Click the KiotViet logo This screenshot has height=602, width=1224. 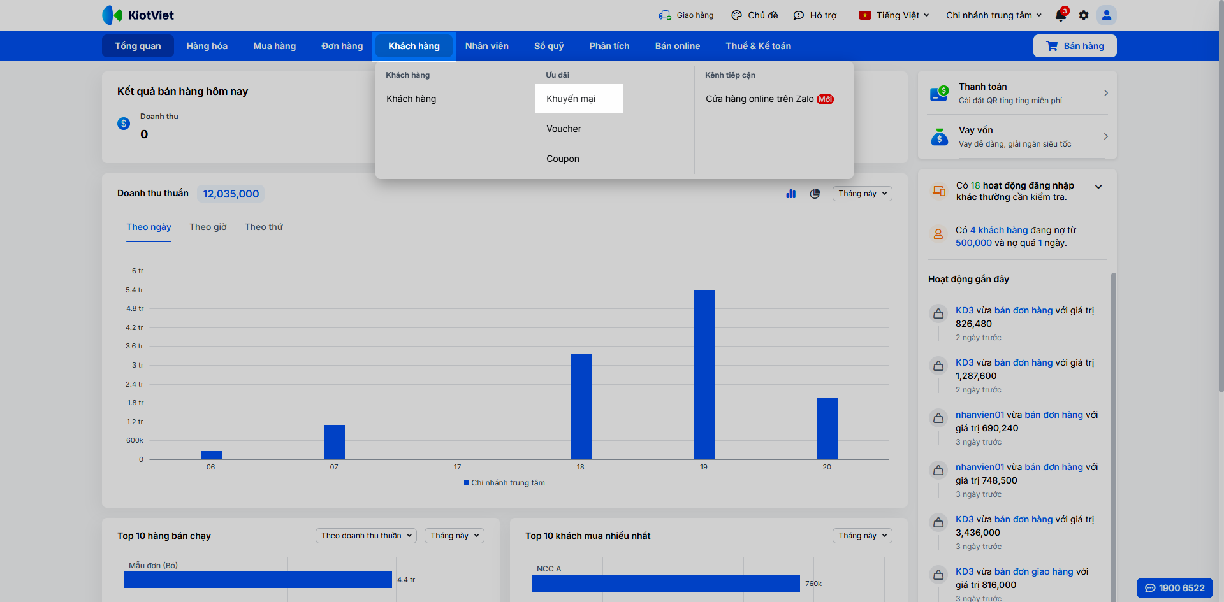coord(138,15)
